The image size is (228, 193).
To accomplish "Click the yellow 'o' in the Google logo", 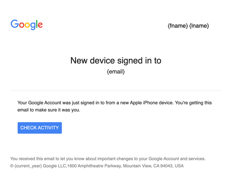I will click(x=28, y=25).
